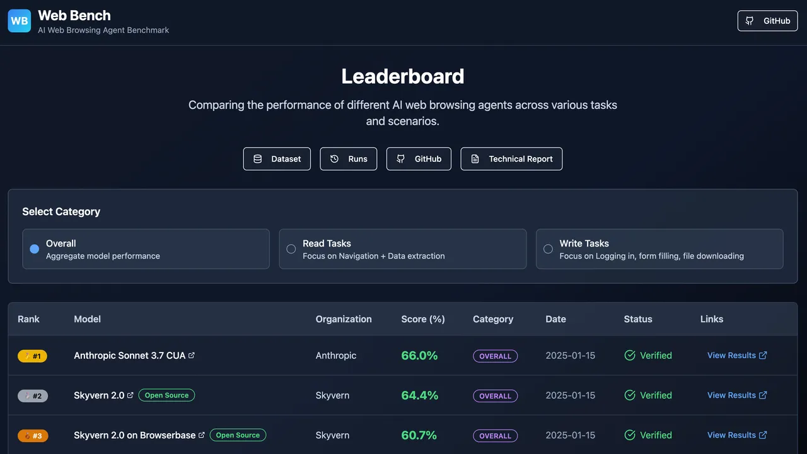807x454 pixels.
Task: Open the Dataset button
Action: 277,159
